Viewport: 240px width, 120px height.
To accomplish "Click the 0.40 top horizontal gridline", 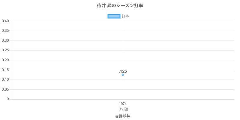I will [180, 21].
